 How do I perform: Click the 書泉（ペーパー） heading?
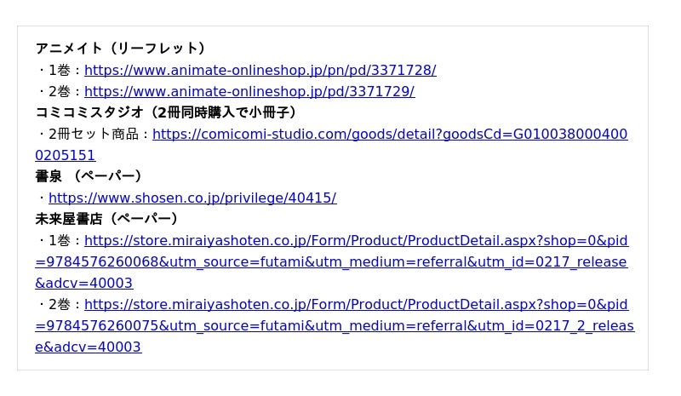[x=89, y=176]
